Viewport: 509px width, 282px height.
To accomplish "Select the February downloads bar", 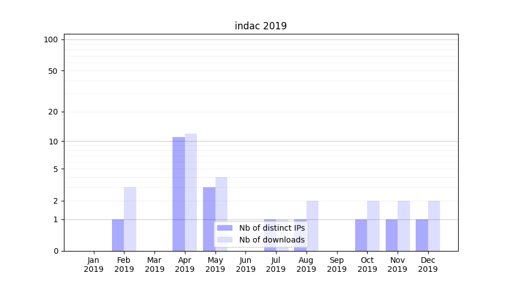I will (130, 219).
